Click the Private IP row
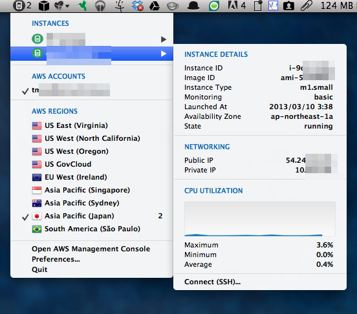The image size is (357, 314). pyautogui.click(x=260, y=170)
